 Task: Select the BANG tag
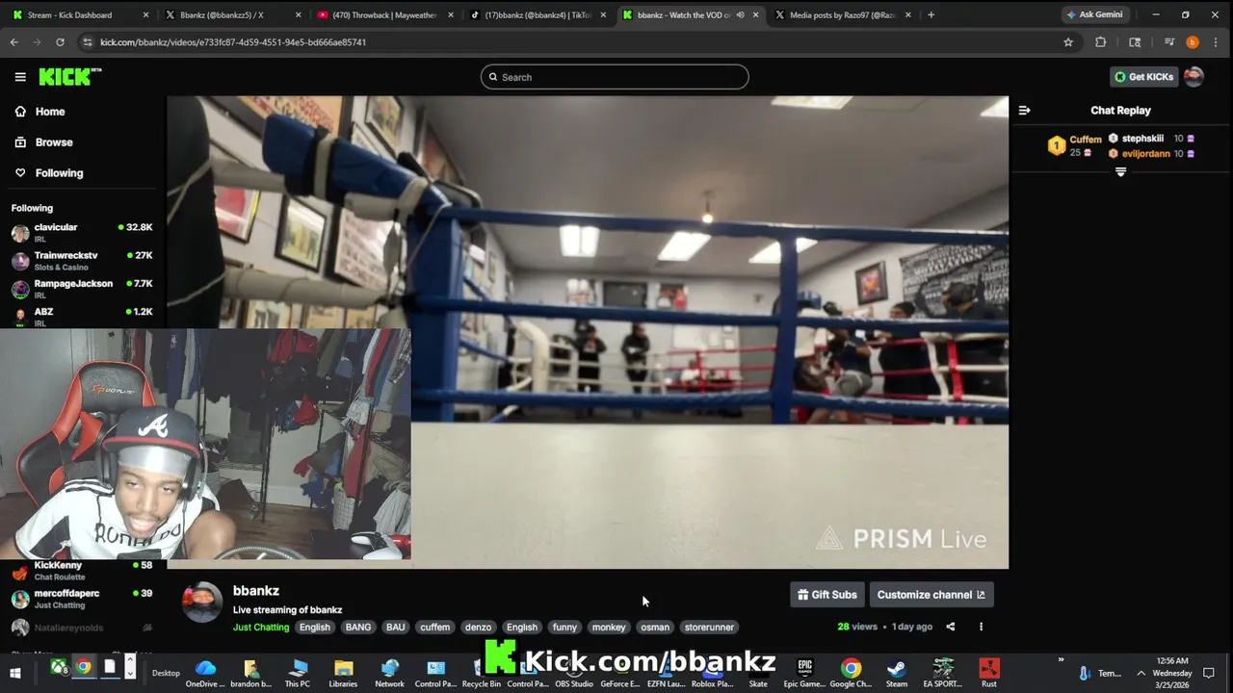(x=358, y=628)
